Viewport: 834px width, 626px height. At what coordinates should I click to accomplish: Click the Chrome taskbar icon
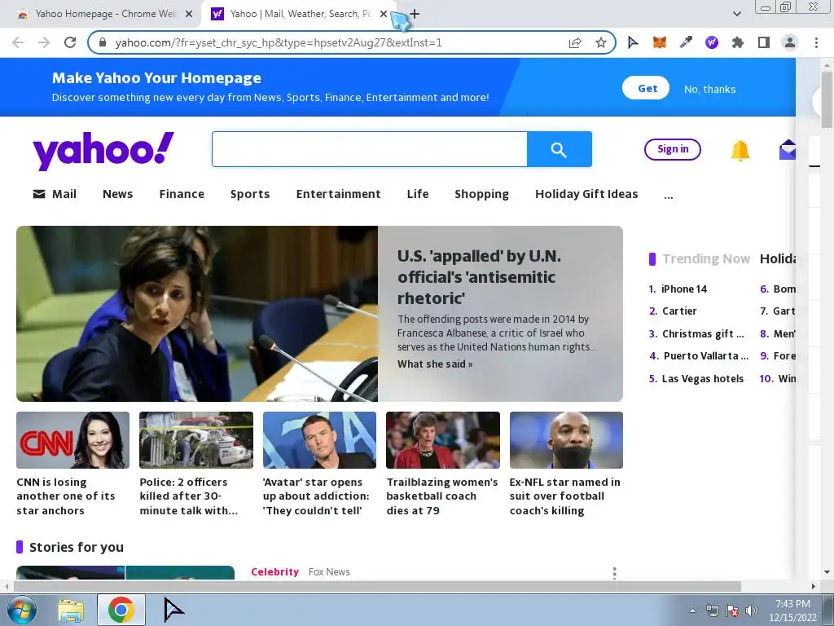[121, 610]
